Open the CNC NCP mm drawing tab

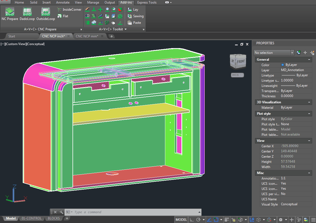click(x=87, y=36)
